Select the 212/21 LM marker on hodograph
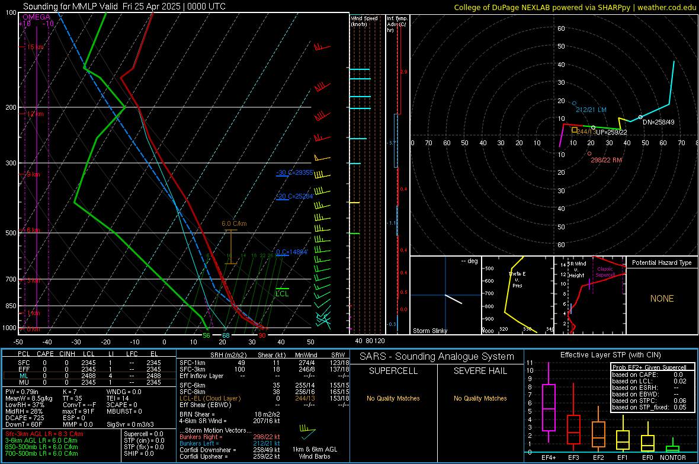 [x=574, y=103]
